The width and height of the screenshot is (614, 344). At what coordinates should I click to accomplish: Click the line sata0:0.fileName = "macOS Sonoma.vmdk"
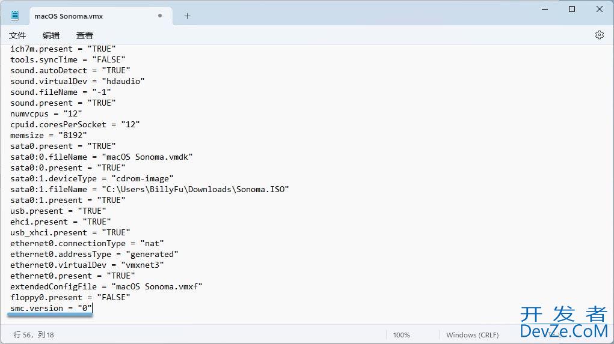102,157
